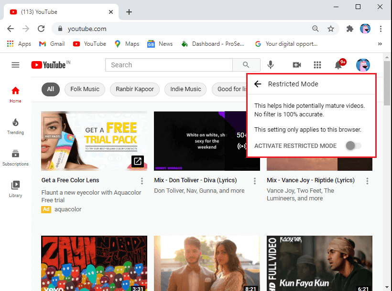
Task: Open the YouTube bookmark in bookmarks bar
Action: point(89,44)
